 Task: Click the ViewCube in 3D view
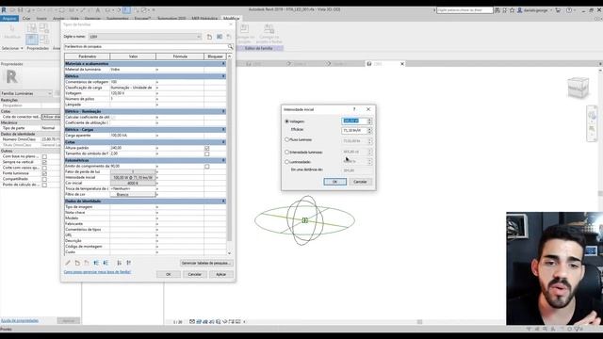578,88
